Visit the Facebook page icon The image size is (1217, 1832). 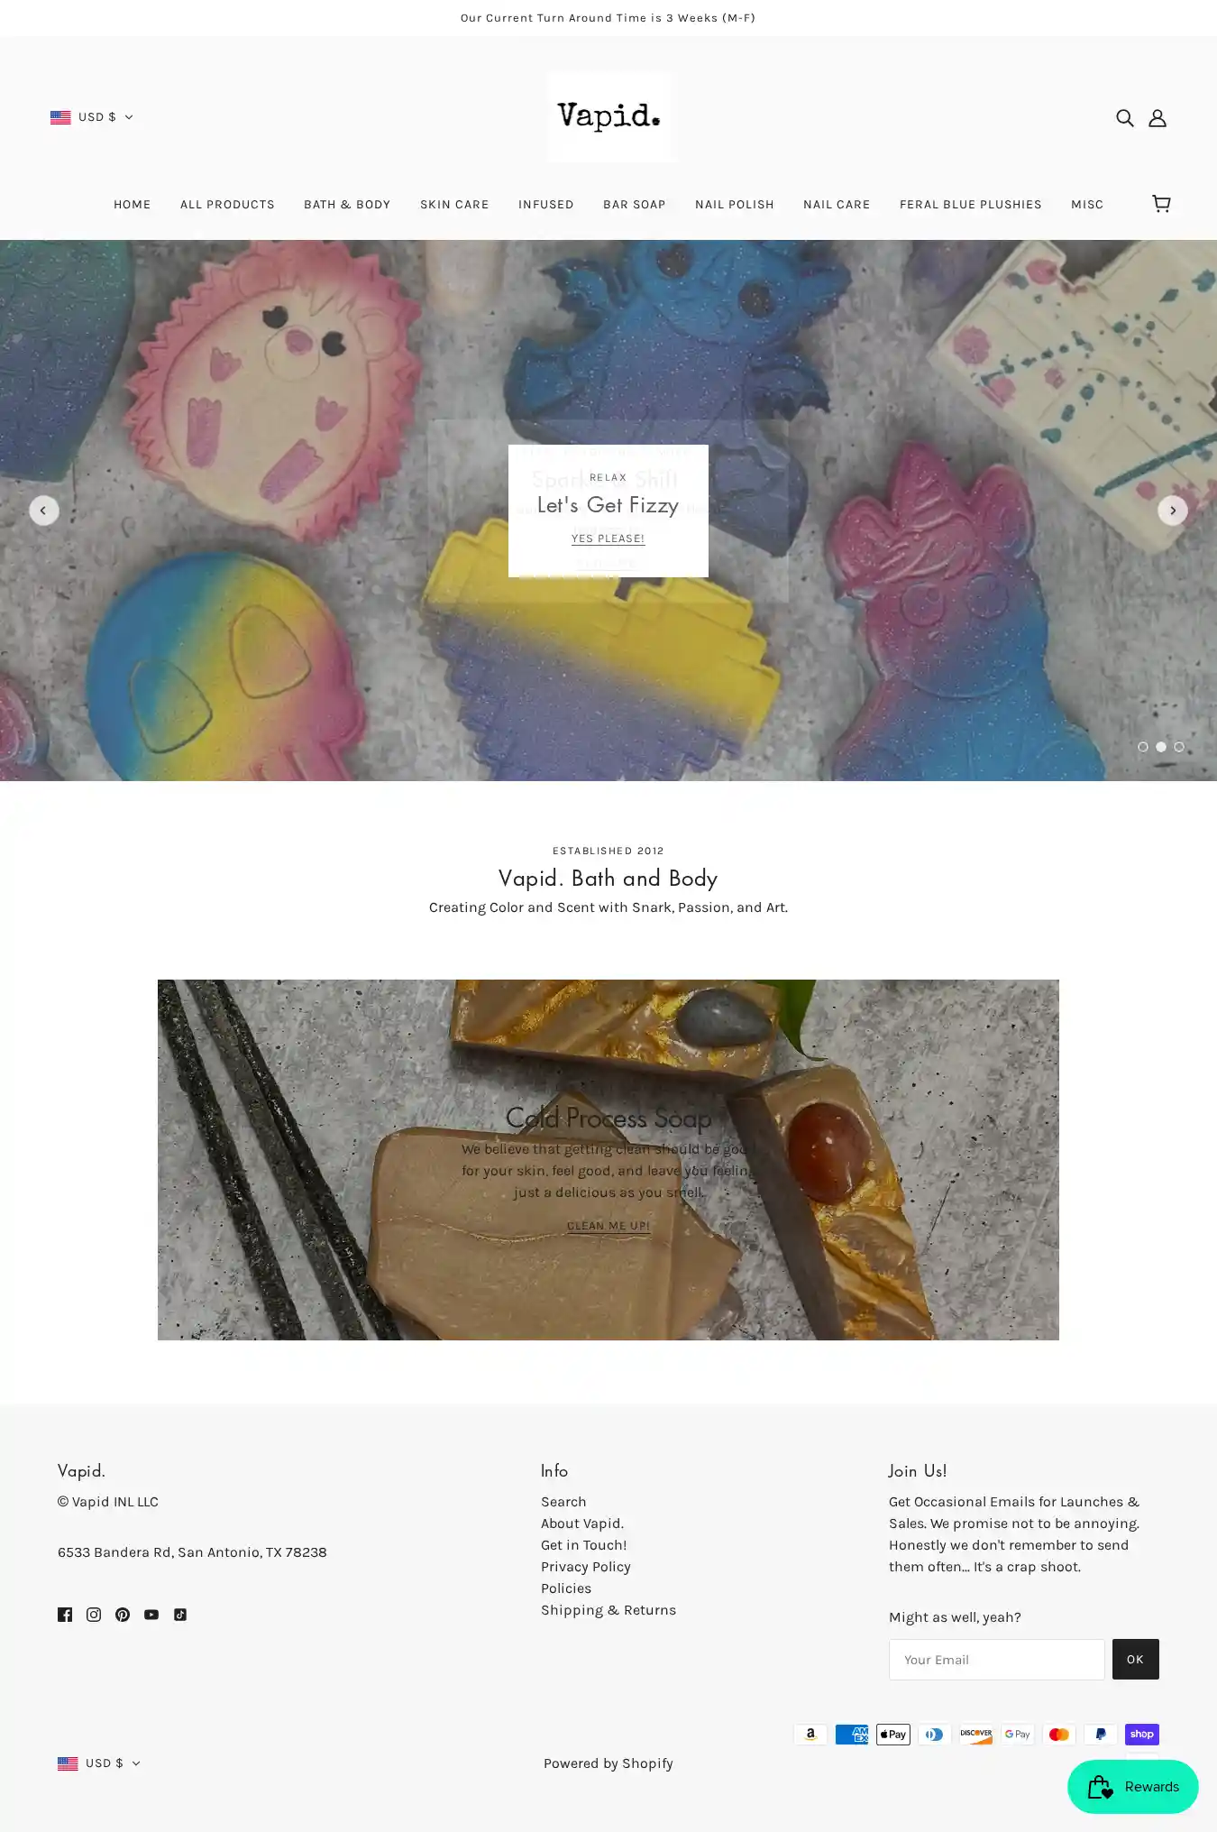coord(65,1615)
